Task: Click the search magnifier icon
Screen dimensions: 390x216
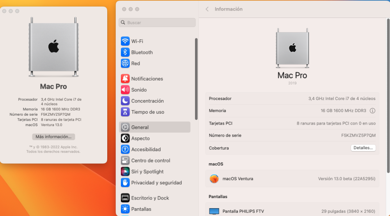Action: pyautogui.click(x=123, y=22)
